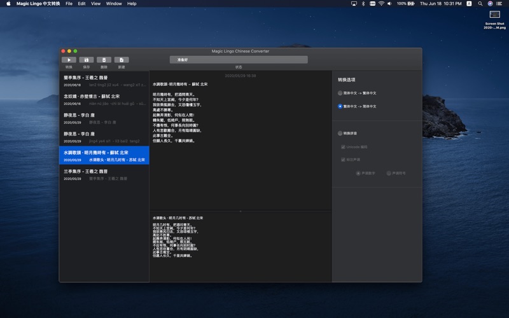509x318 pixels.
Task: Open the File menu
Action: [x=69, y=4]
